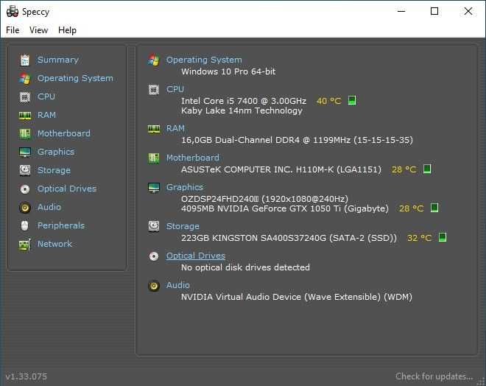
Task: Click the version number v1.33.075
Action: point(27,376)
